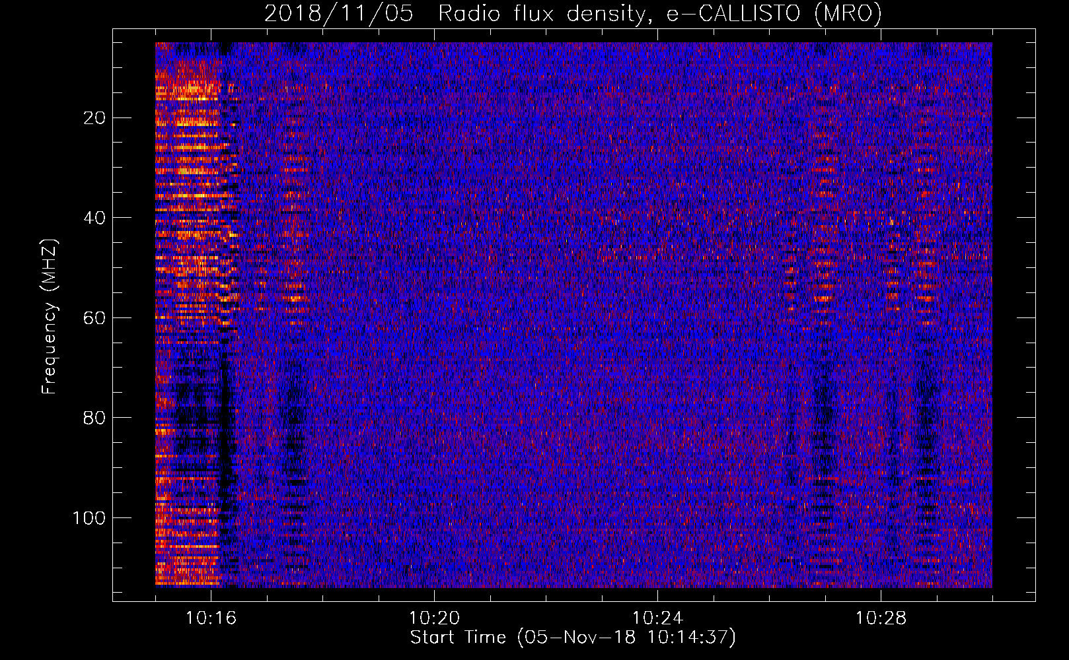Click the 40 MHz frequency tick label
The image size is (1069, 660).
(x=94, y=218)
